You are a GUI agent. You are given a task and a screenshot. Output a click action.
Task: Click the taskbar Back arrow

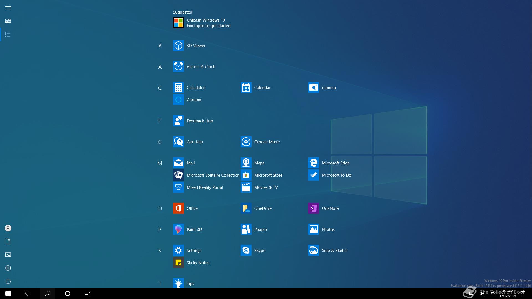28,293
